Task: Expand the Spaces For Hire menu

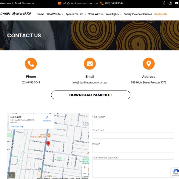Action: [76, 14]
